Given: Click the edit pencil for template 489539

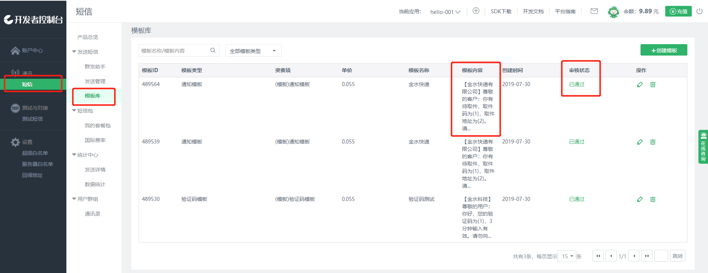Looking at the screenshot, I should [640, 142].
